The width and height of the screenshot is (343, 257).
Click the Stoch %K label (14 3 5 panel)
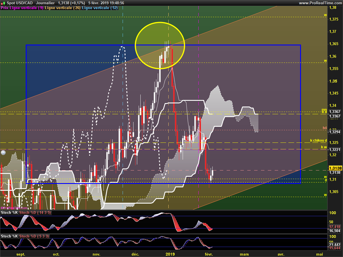pos(9,213)
